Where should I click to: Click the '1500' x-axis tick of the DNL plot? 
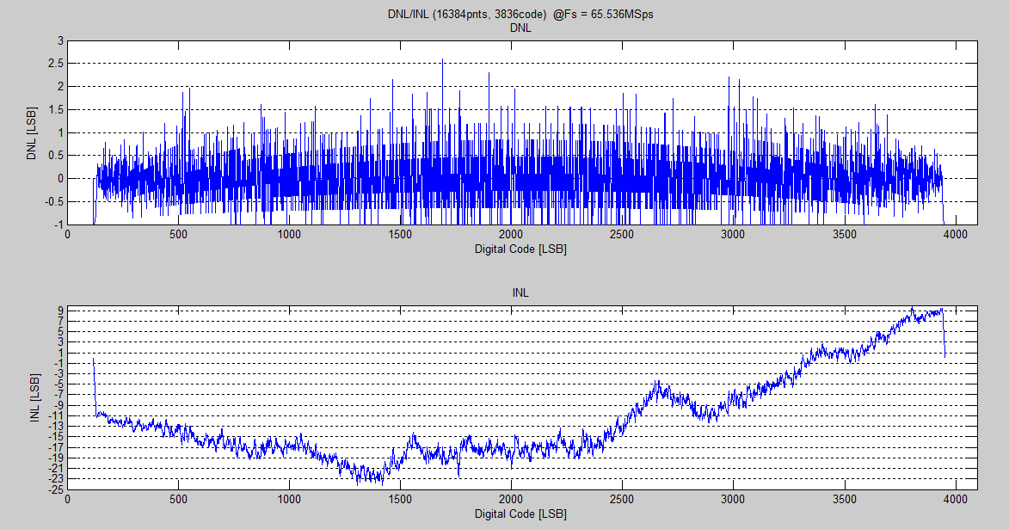pos(400,235)
